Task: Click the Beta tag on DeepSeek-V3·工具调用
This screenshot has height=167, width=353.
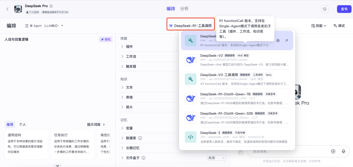Action: click(269, 75)
